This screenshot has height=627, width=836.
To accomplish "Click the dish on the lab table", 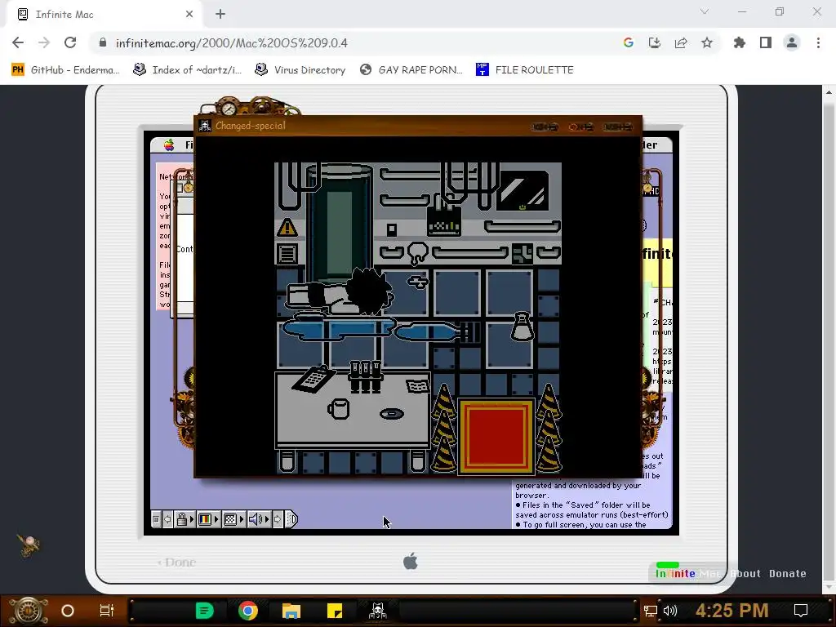I will [391, 414].
